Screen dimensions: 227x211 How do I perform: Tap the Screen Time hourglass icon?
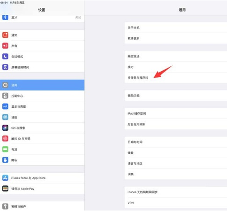click(x=5, y=67)
